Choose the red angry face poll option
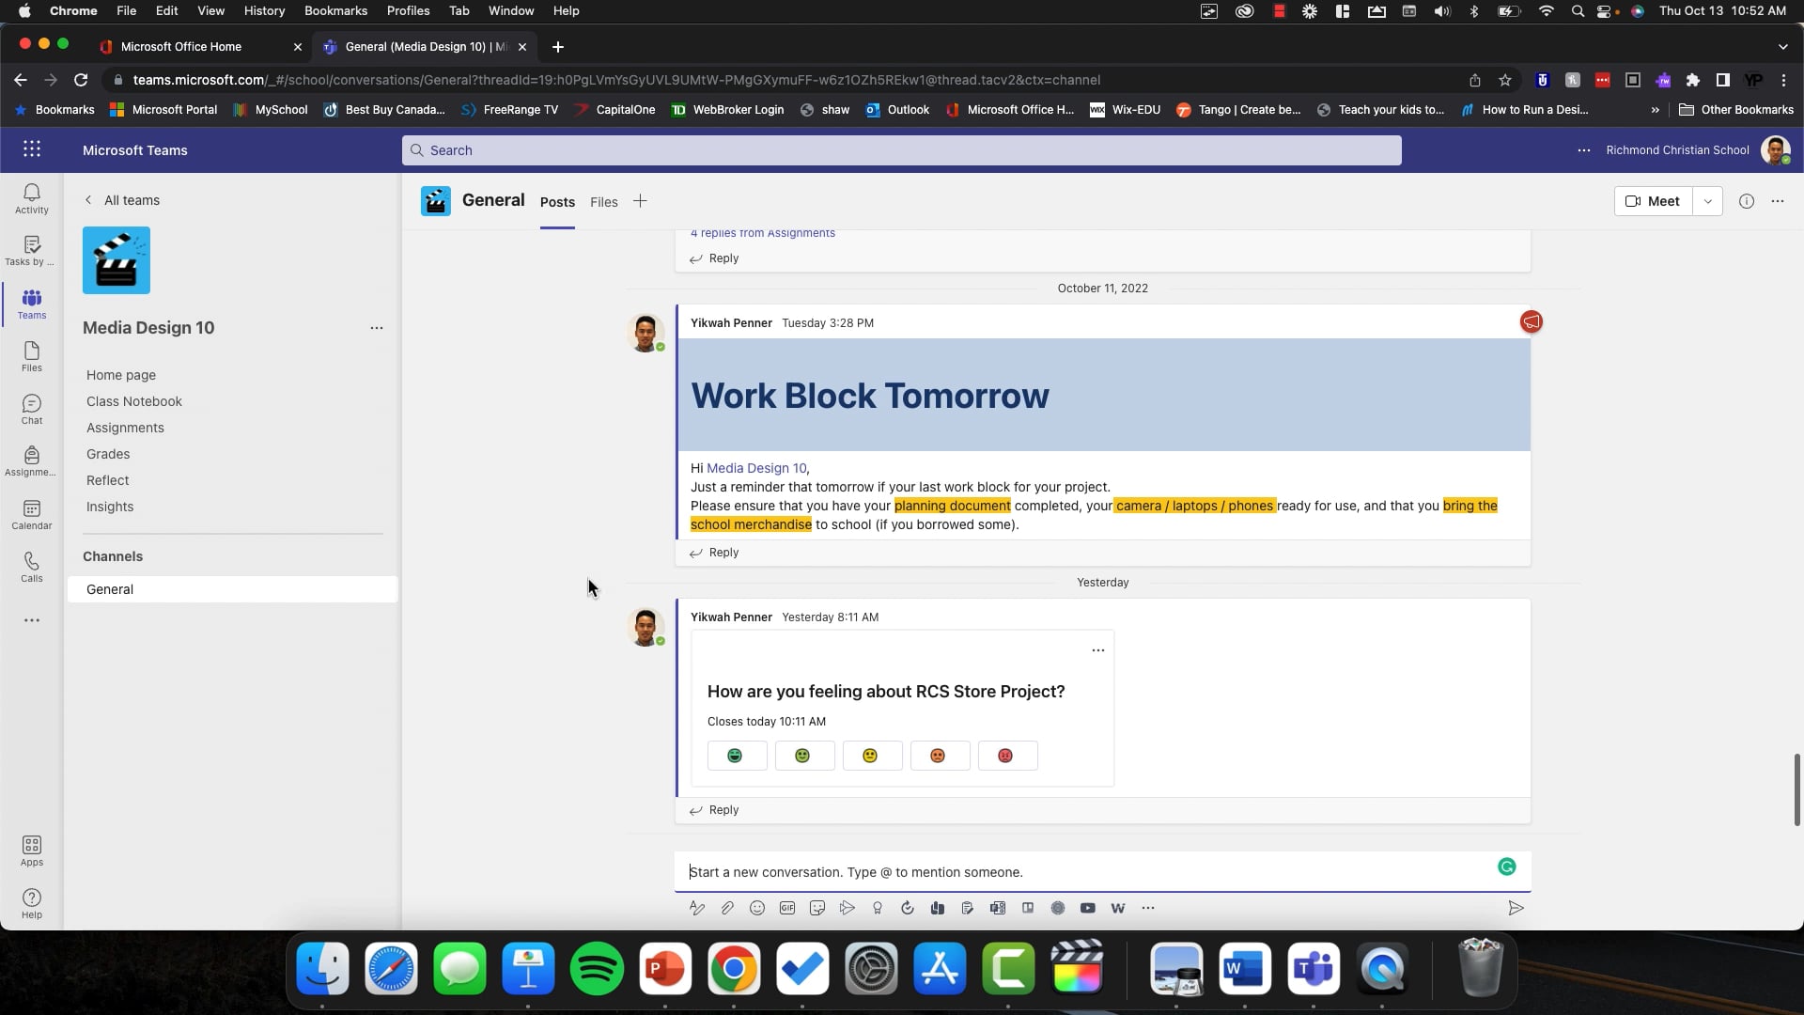Image resolution: width=1804 pixels, height=1015 pixels. pos(1006,755)
